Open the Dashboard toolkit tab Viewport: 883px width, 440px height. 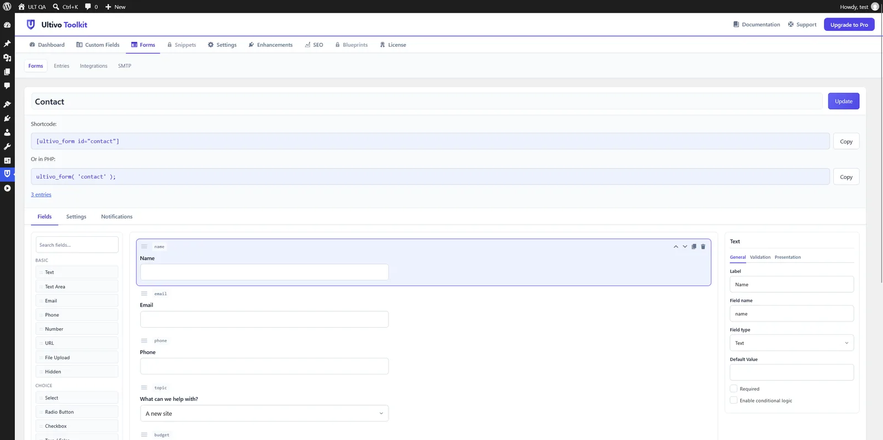point(47,45)
